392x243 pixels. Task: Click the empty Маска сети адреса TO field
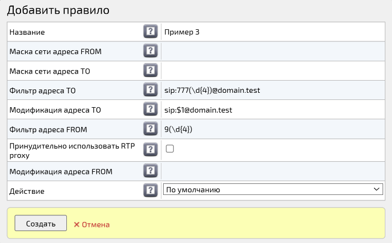[x=273, y=71]
